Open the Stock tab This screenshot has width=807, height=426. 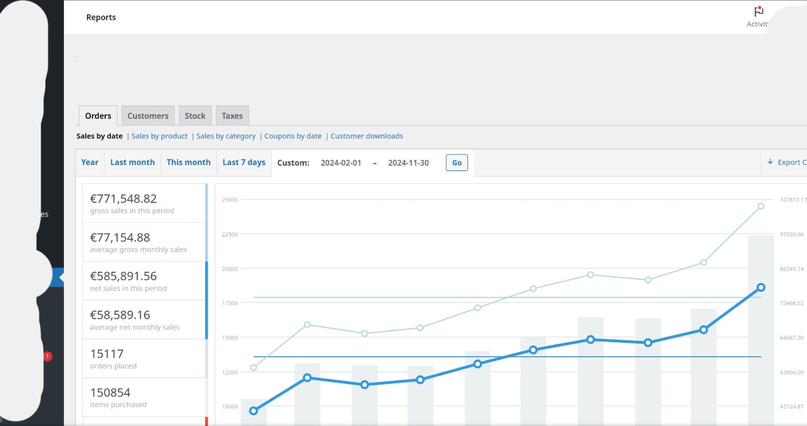[x=195, y=116]
